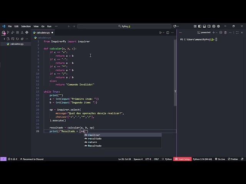Add a new terminal with plus icon
This screenshot has width=246, height=184.
pyautogui.click(x=214, y=33)
